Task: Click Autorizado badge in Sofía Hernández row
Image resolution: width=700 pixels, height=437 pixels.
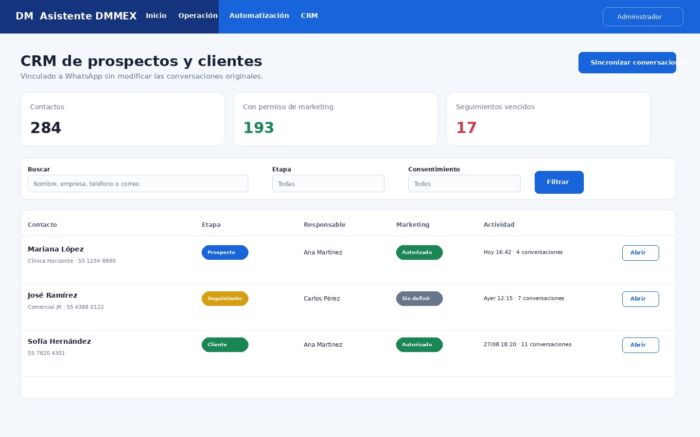Action: click(x=419, y=345)
